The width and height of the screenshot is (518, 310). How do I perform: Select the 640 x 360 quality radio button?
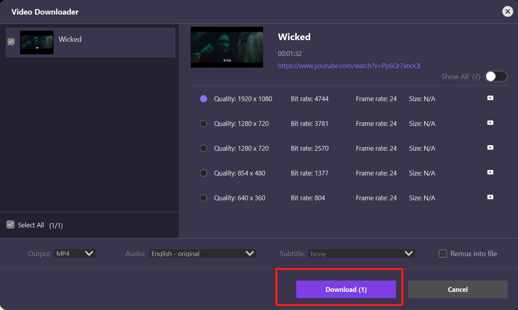click(204, 198)
